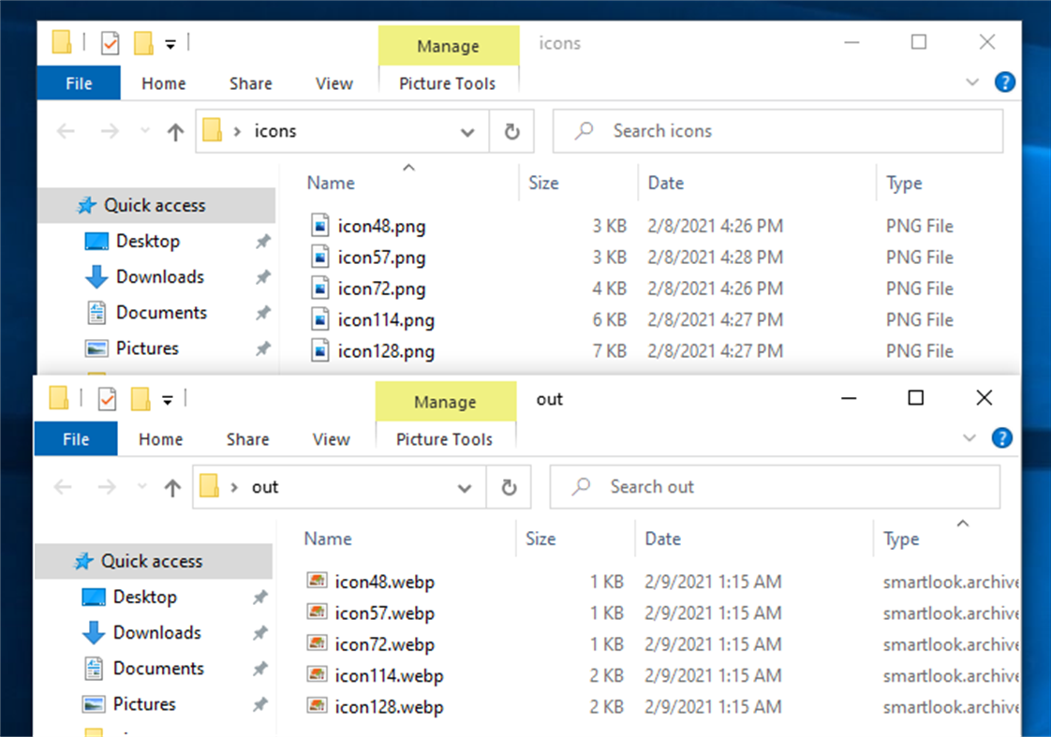Expand address bar history in out window
Viewport: 1051px width, 737px height.
click(x=466, y=488)
